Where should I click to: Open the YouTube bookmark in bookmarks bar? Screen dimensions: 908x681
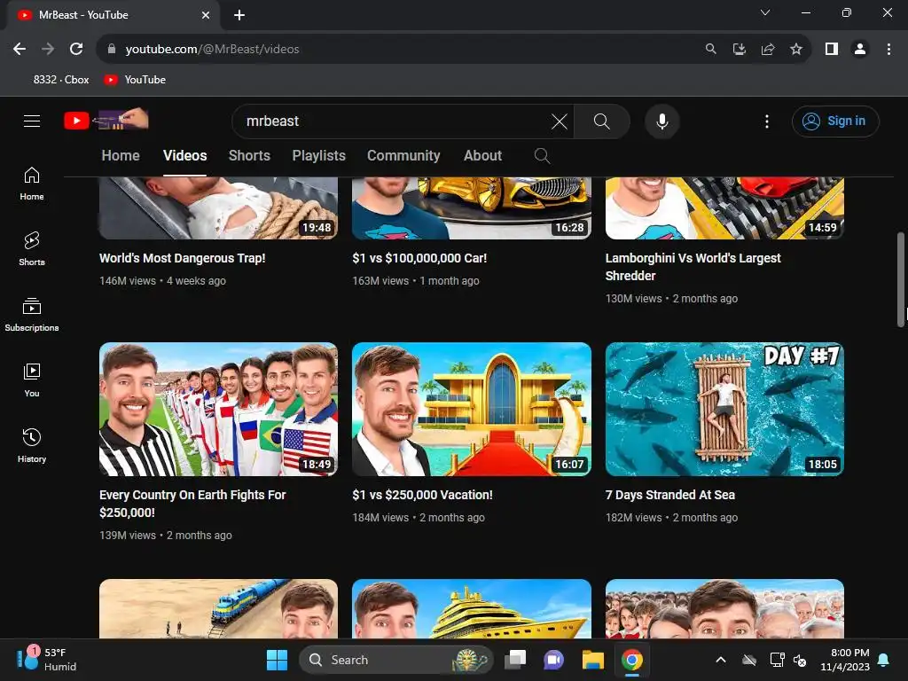click(135, 80)
